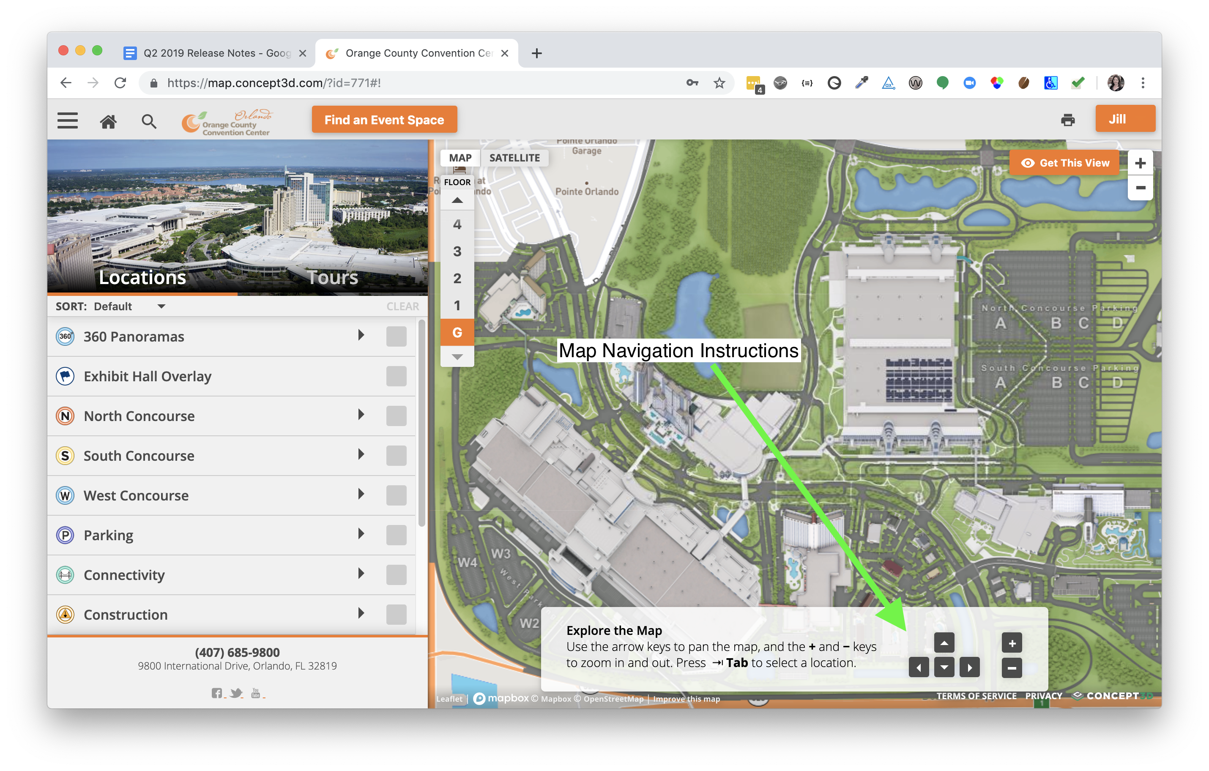Toggle the West Concourse checkbox

(x=396, y=495)
